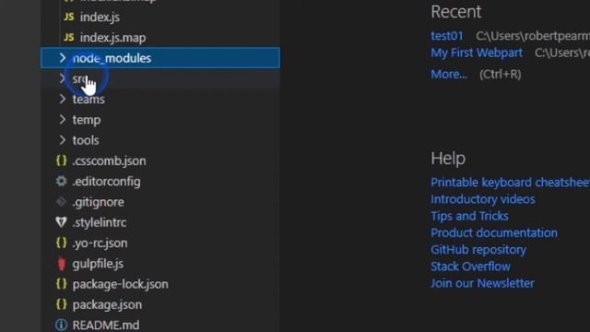Open the .yo-rc.json file
The width and height of the screenshot is (590, 332).
100,243
